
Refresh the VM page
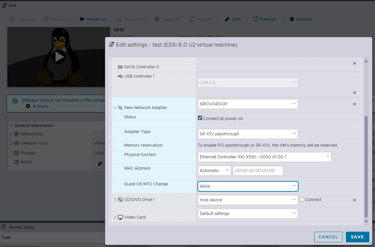point(265,19)
